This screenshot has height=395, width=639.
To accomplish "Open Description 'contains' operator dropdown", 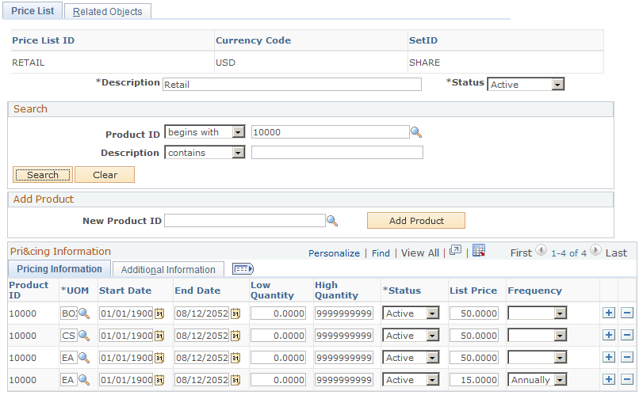I will pyautogui.click(x=239, y=153).
